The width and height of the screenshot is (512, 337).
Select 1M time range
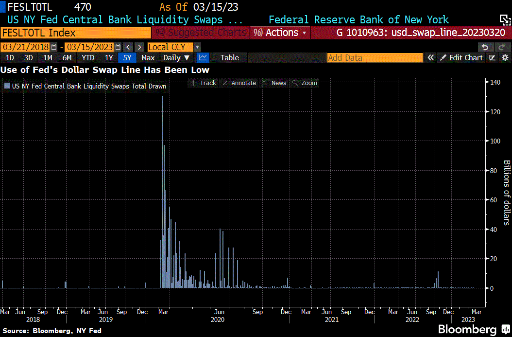[x=48, y=57]
